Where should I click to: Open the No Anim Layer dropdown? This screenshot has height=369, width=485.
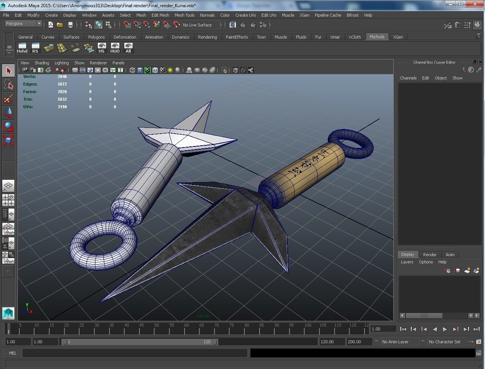pyautogui.click(x=399, y=342)
